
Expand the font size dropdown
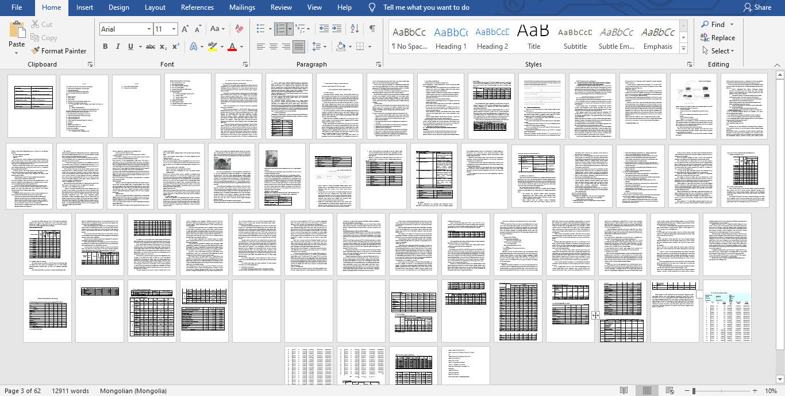(174, 29)
